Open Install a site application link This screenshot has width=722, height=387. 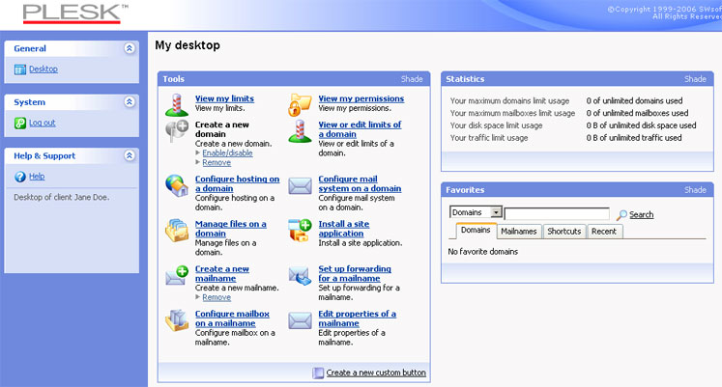coord(343,229)
